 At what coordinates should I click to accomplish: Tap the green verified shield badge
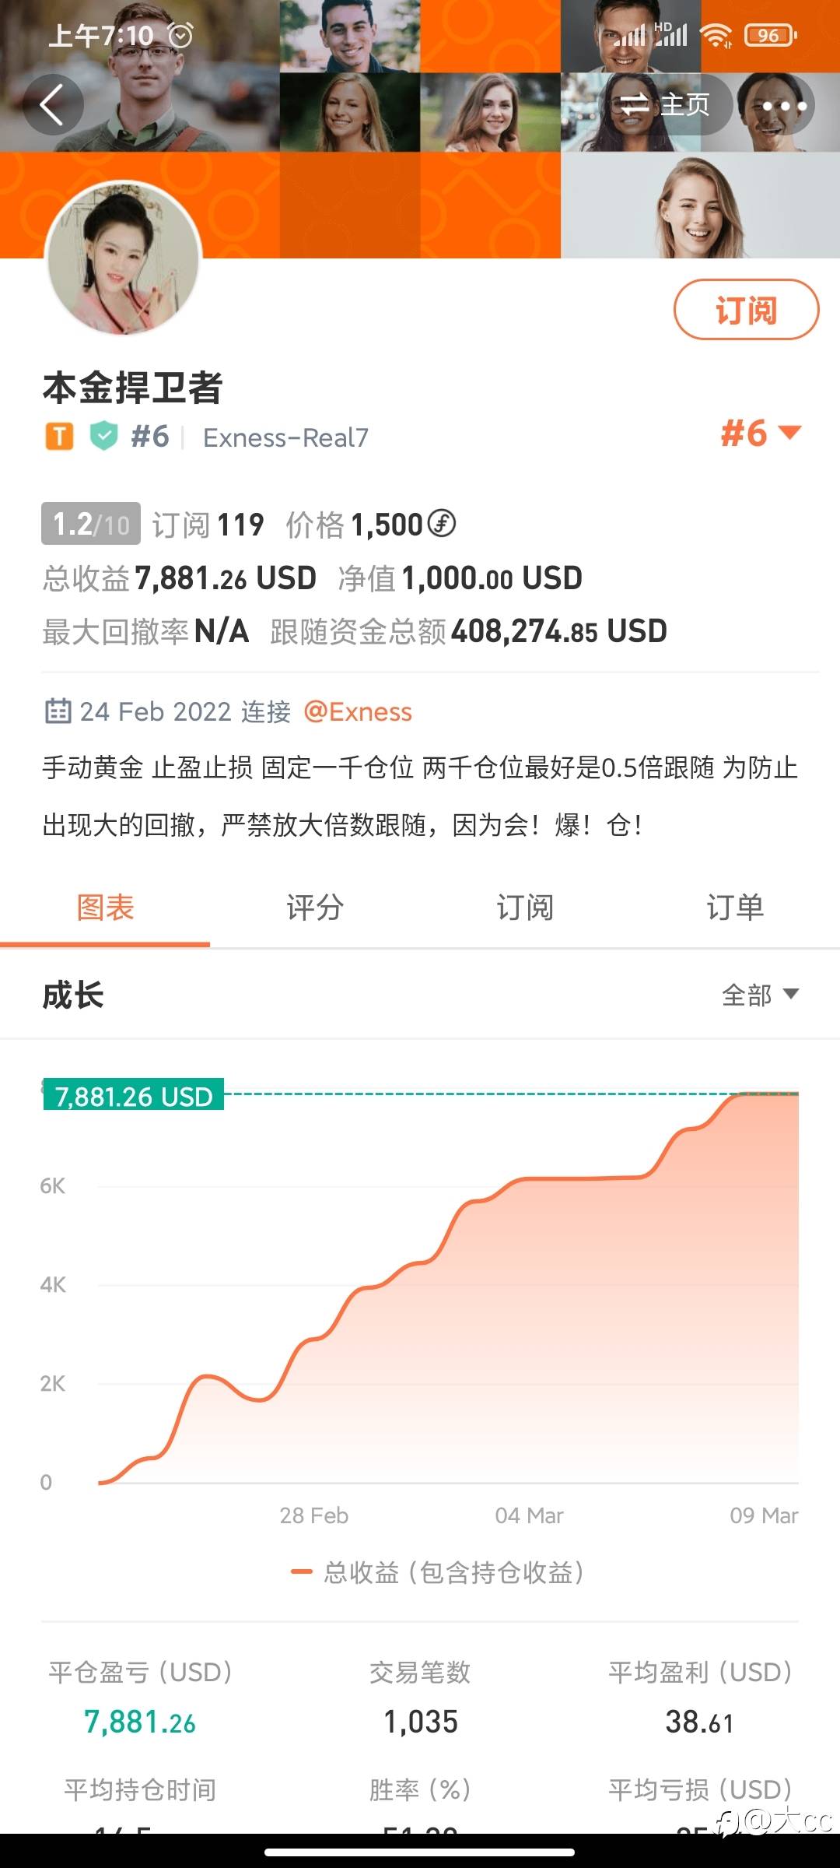pos(103,437)
